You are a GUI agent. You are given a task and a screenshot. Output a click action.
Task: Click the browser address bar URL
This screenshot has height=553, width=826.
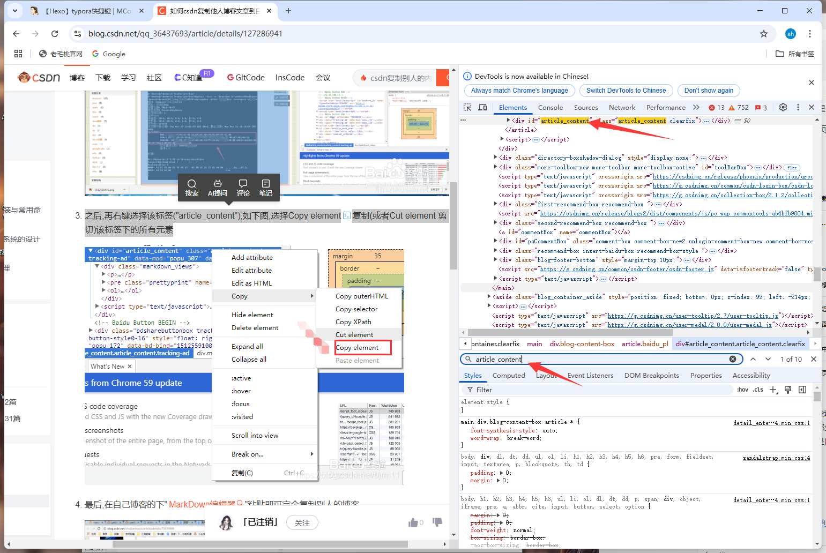(185, 34)
